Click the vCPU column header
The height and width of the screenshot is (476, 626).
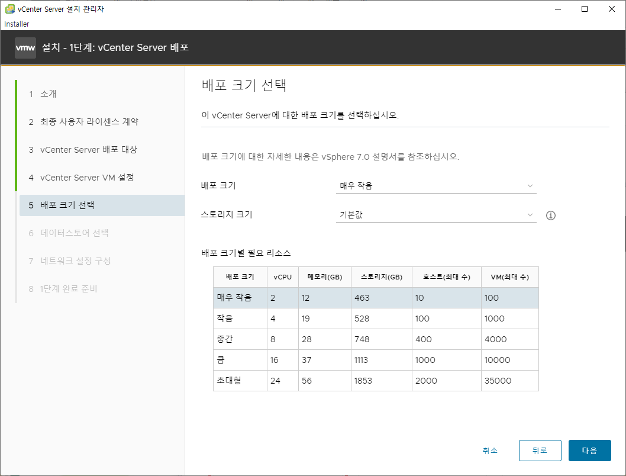click(x=283, y=277)
